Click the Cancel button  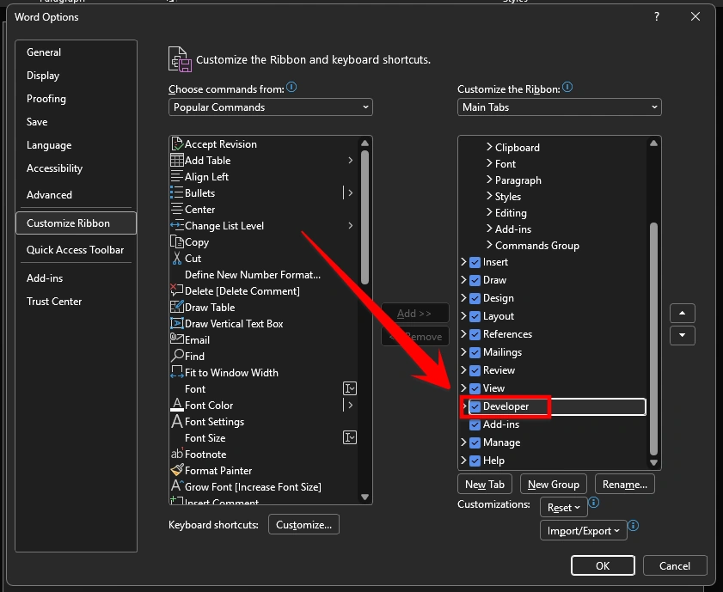pos(675,565)
